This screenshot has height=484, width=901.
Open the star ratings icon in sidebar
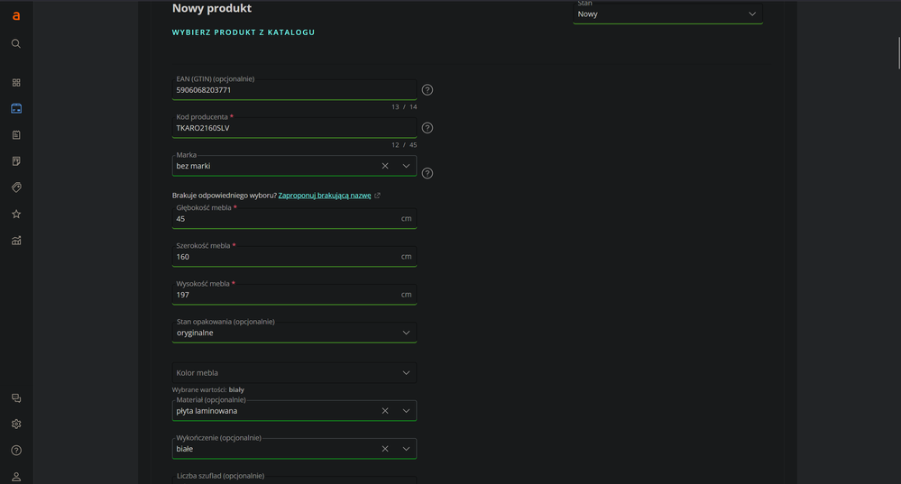tap(16, 215)
